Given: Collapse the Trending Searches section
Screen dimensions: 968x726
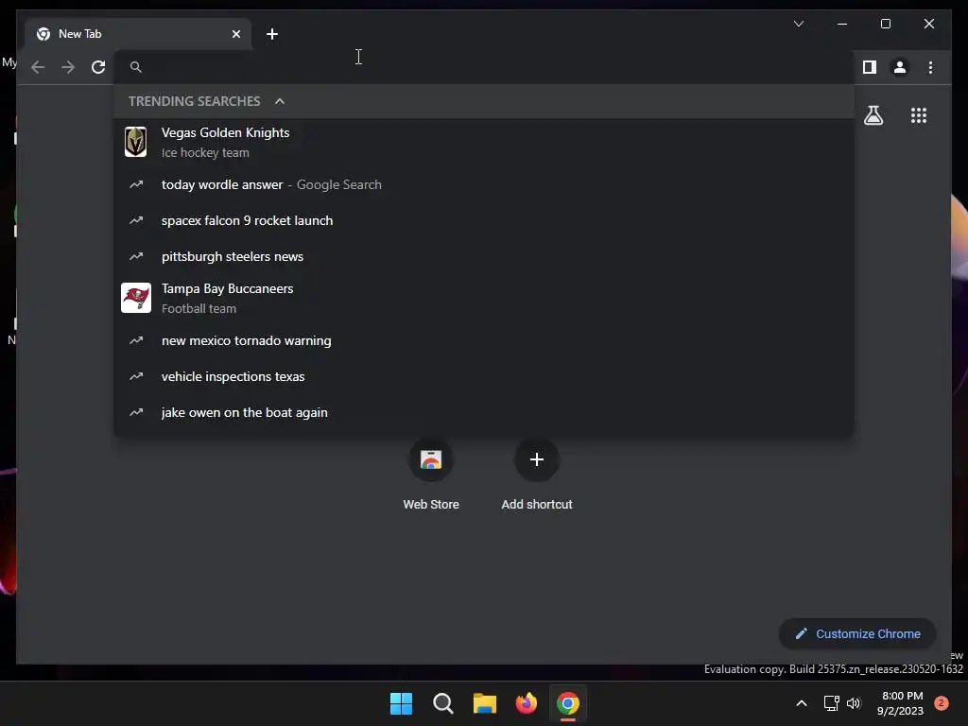Looking at the screenshot, I should [280, 101].
